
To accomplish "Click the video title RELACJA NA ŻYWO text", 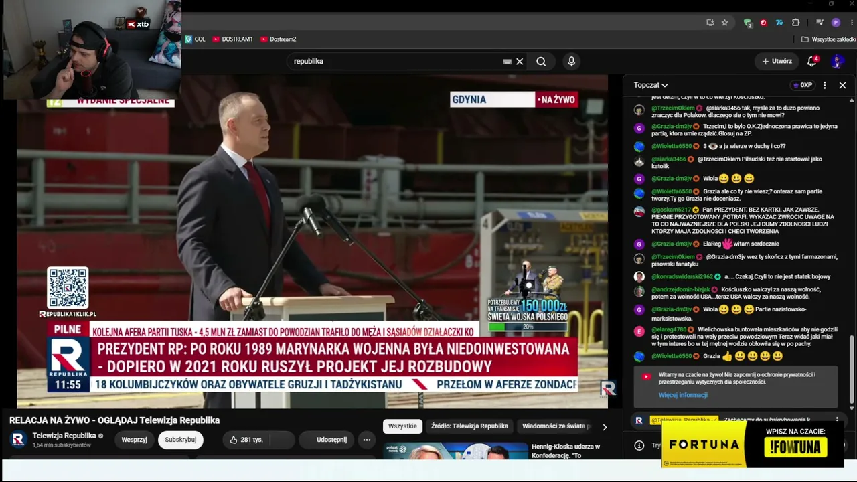I will [x=114, y=420].
